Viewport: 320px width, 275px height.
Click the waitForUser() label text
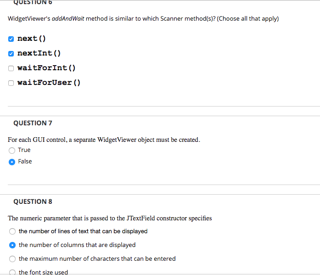click(x=49, y=83)
